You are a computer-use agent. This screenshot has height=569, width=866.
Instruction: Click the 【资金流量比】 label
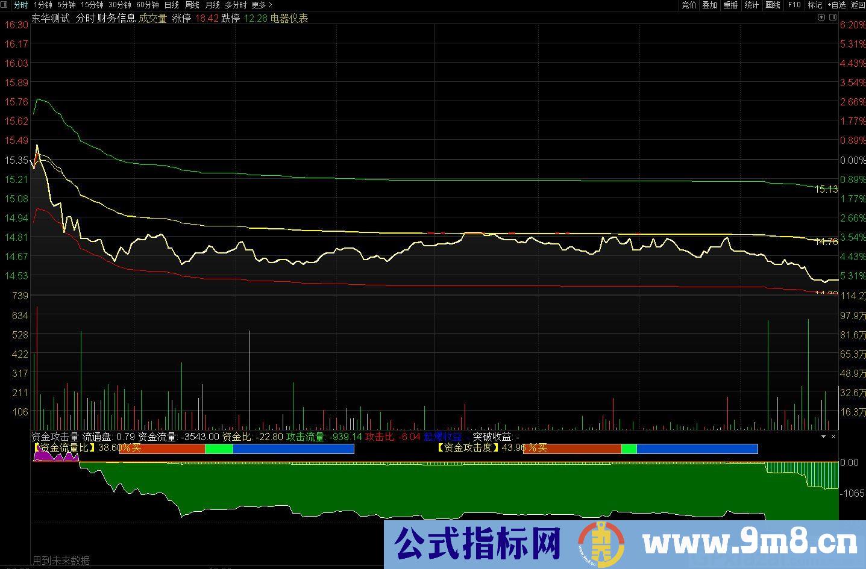point(64,447)
